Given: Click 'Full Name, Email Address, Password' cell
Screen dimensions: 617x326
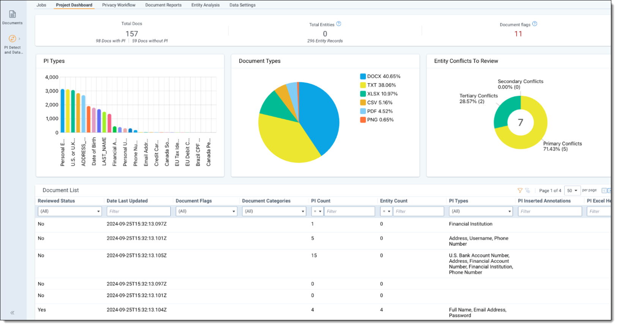Looking at the screenshot, I should [x=478, y=312].
